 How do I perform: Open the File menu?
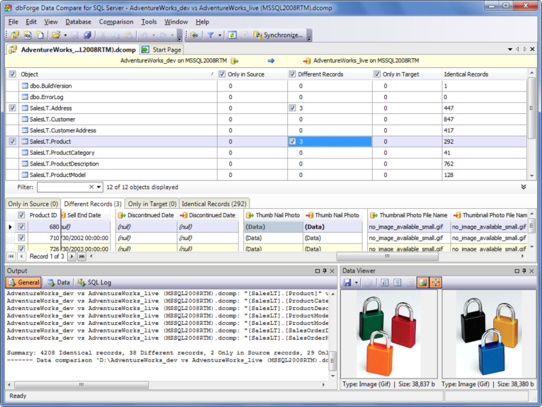pyautogui.click(x=13, y=22)
